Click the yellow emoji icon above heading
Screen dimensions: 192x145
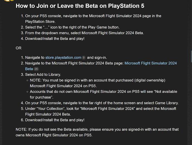click(x=9, y=1)
